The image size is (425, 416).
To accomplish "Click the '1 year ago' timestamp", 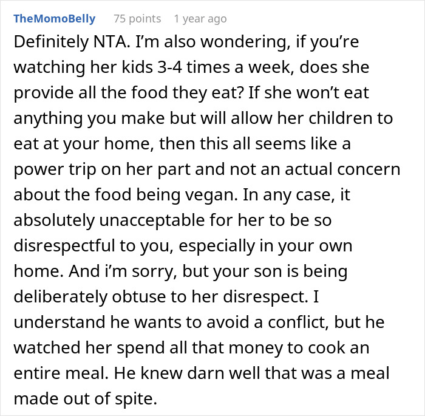I will pos(200,19).
